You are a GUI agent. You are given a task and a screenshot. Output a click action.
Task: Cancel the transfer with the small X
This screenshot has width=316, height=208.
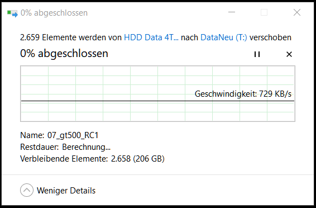point(289,54)
